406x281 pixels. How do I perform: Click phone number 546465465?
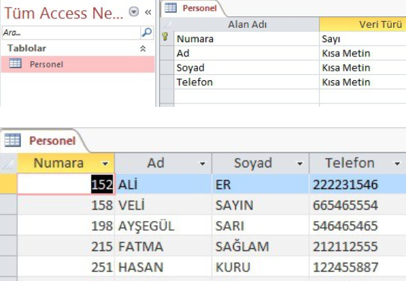tap(358, 226)
